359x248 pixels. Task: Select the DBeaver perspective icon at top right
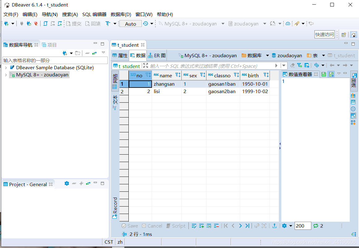coord(354,35)
